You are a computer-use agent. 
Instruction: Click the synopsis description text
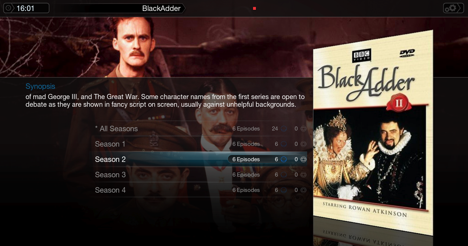(x=165, y=101)
